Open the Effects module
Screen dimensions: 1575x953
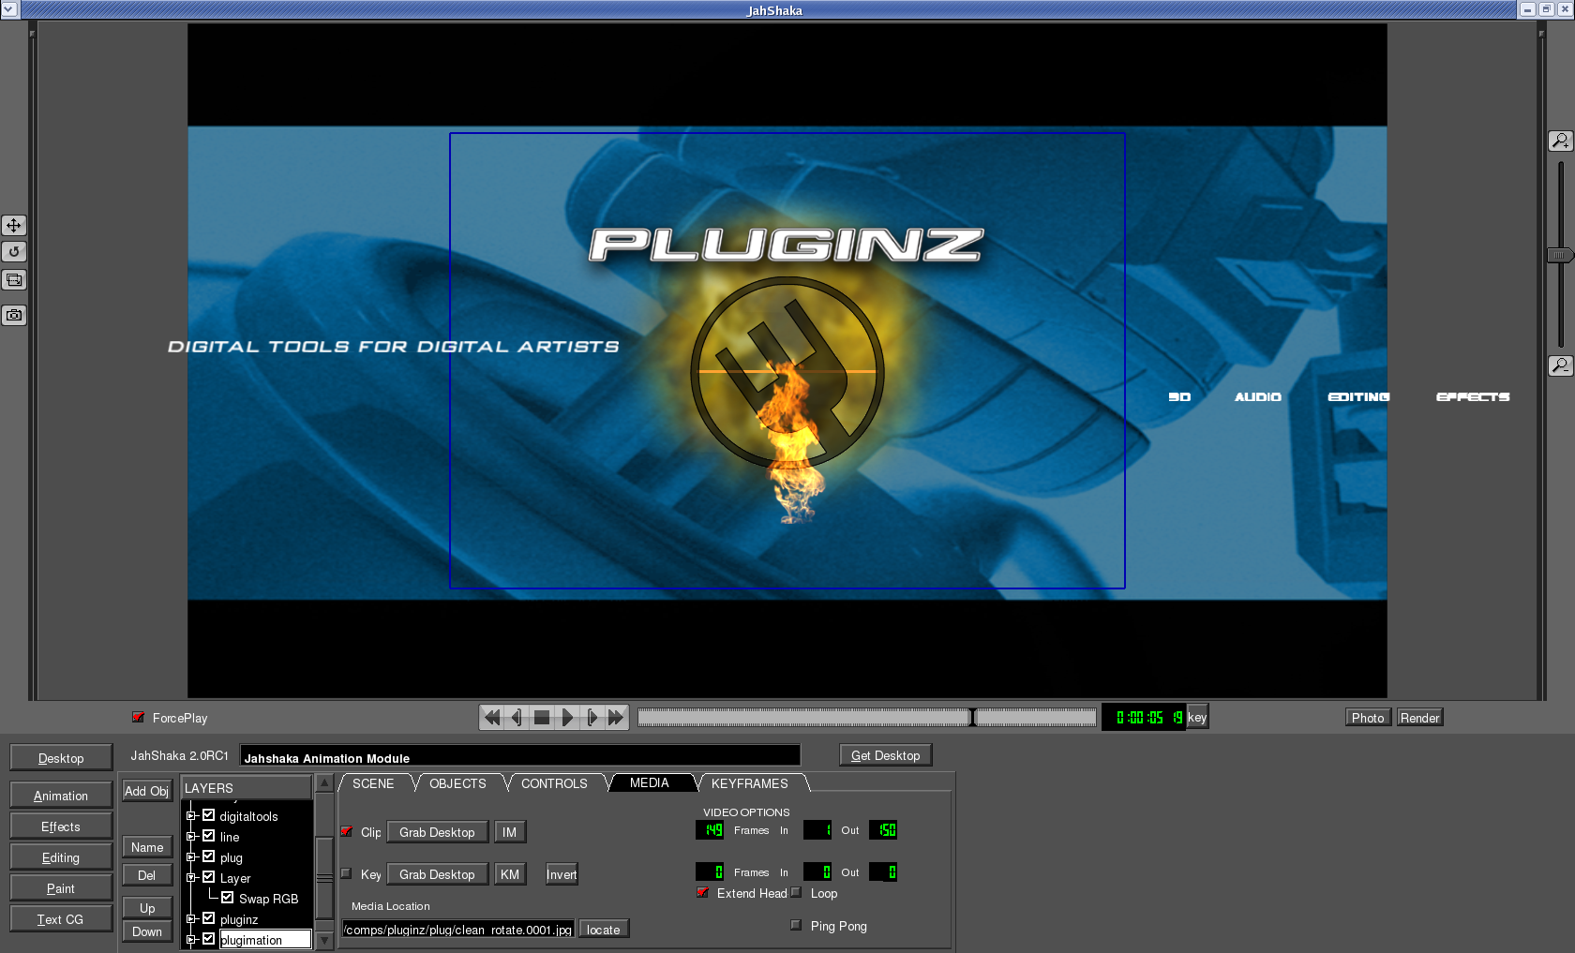tap(61, 826)
